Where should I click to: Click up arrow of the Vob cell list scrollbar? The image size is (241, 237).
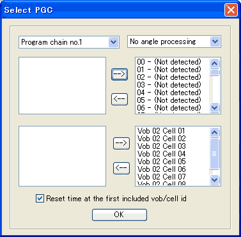pyautogui.click(x=215, y=132)
